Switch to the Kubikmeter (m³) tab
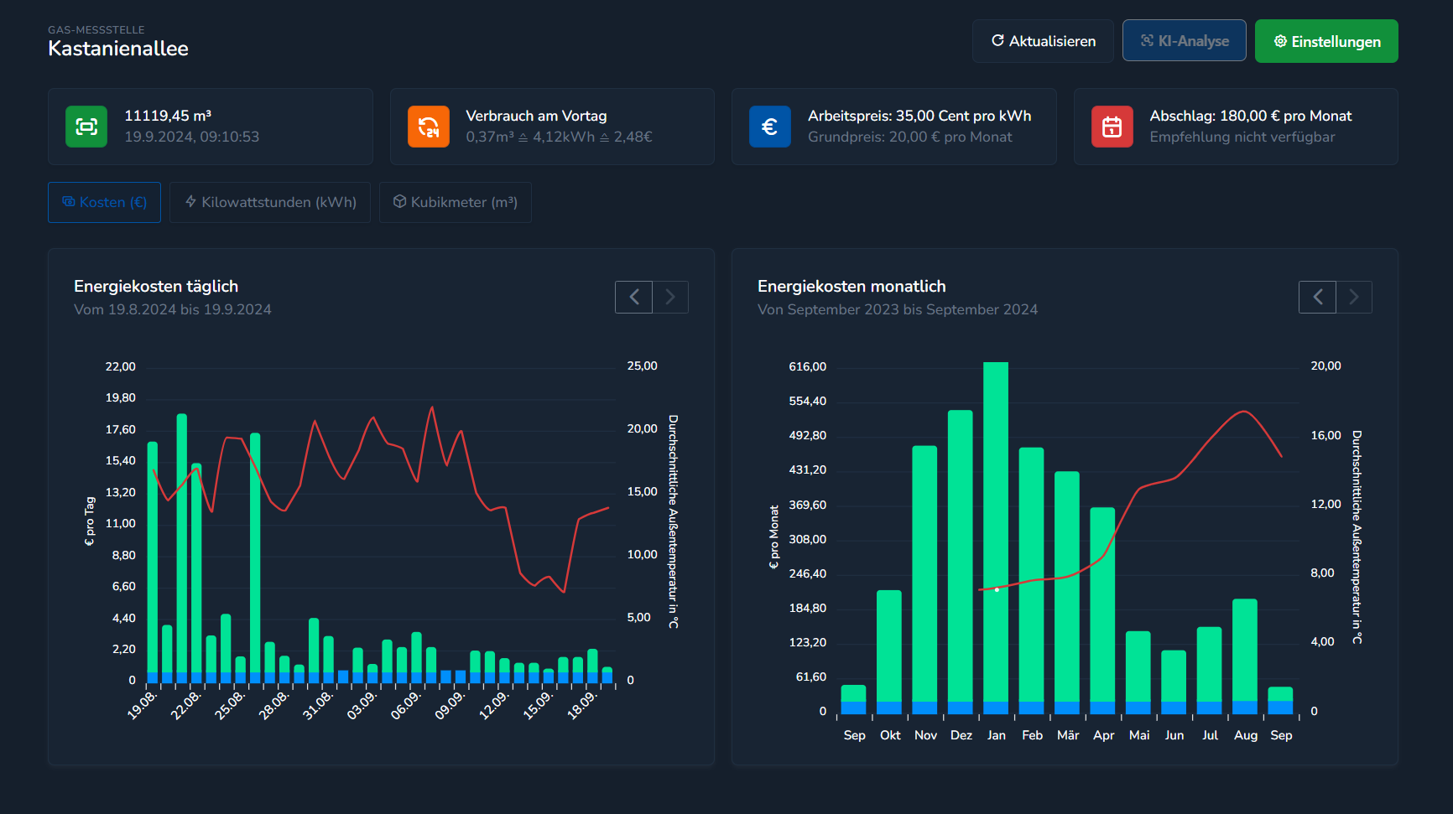Viewport: 1453px width, 814px height. [456, 202]
